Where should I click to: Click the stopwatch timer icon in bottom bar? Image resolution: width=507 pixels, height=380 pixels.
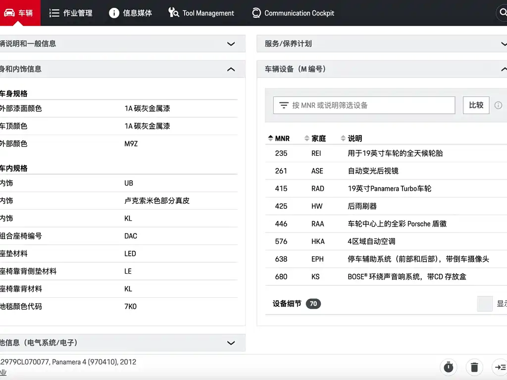coord(449,367)
